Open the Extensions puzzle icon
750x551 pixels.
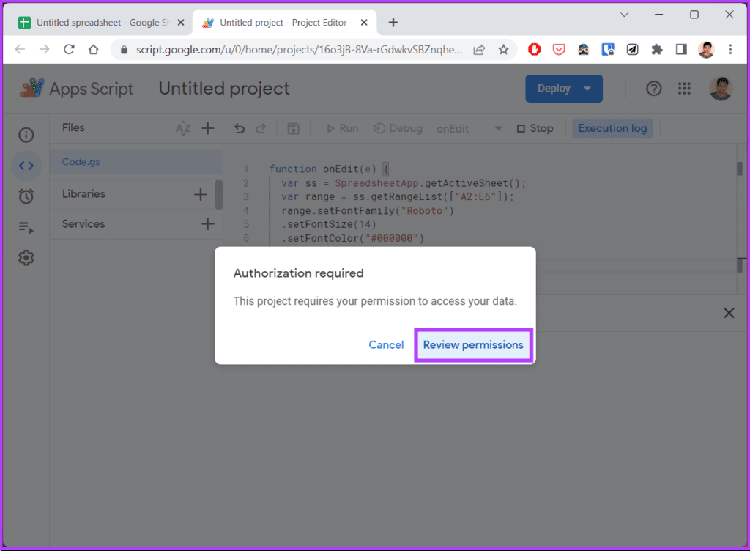pyautogui.click(x=657, y=49)
